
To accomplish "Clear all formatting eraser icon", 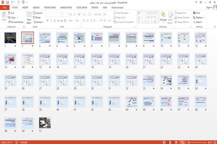I will coord(79,14).
